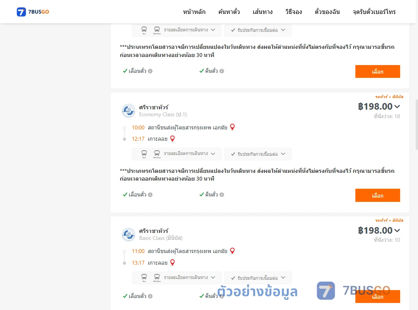Viewport: 418px width, 310px height.
Task: Expand price chevron of Basic Class ฿198.00
Action: click(397, 231)
